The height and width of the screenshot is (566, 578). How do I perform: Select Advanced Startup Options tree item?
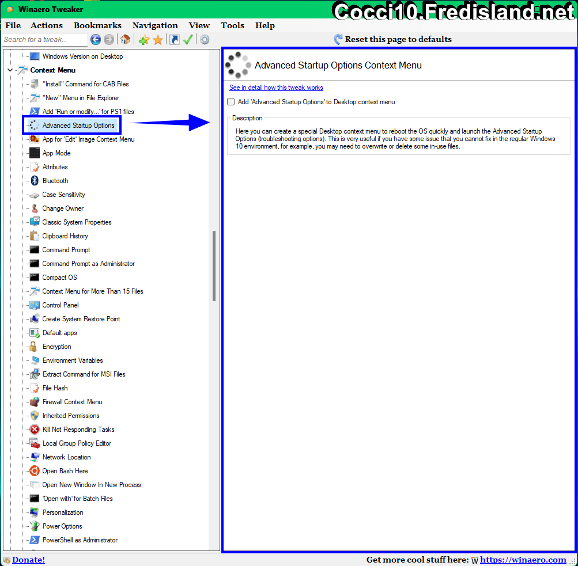(78, 125)
